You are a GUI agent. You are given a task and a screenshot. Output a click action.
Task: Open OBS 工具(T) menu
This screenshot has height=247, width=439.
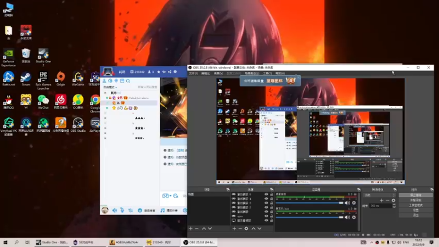267,74
